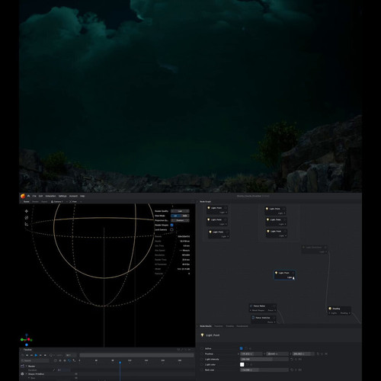
Task: Select the move tool in viewport
Action: [27, 211]
